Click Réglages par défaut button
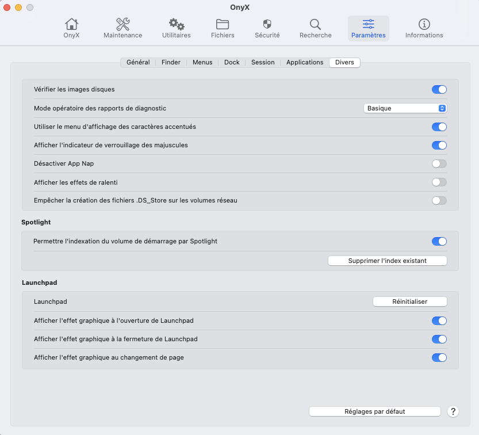The height and width of the screenshot is (435, 479). coord(375,411)
